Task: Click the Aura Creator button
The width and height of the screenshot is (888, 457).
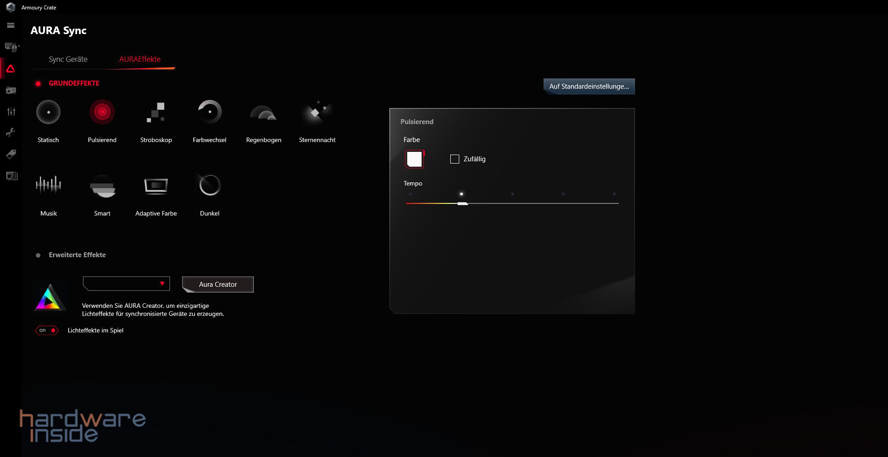Action: click(x=218, y=285)
